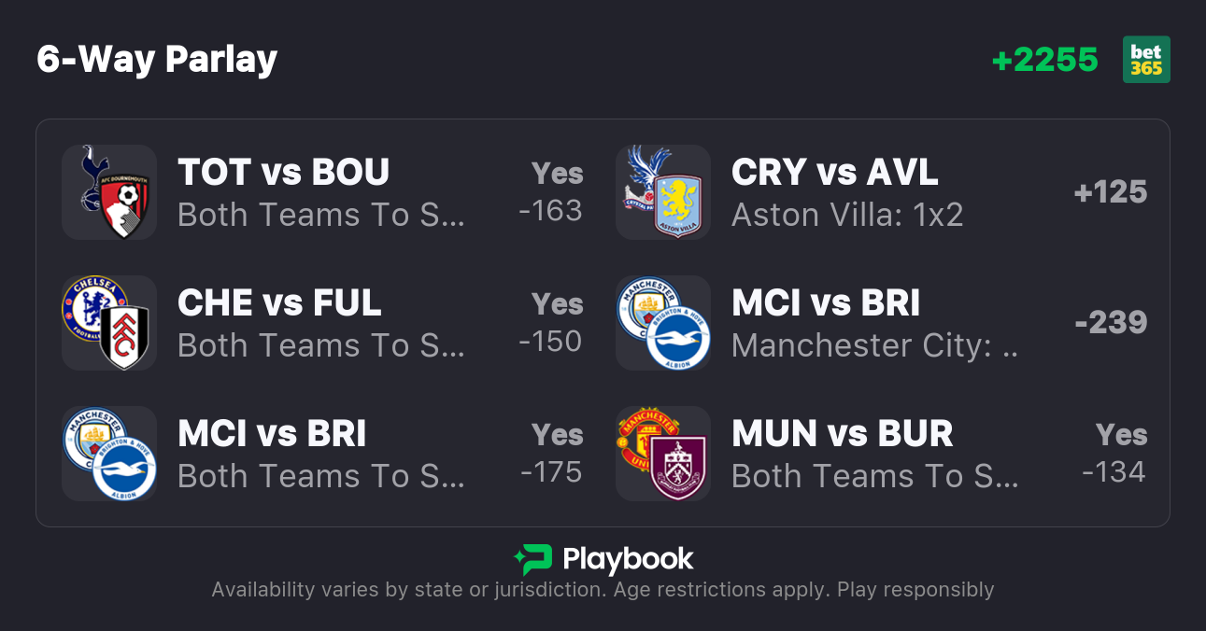Viewport: 1206px width, 631px height.
Task: Click the Crystal Palace vs Aston Villa crests
Action: tap(663, 192)
